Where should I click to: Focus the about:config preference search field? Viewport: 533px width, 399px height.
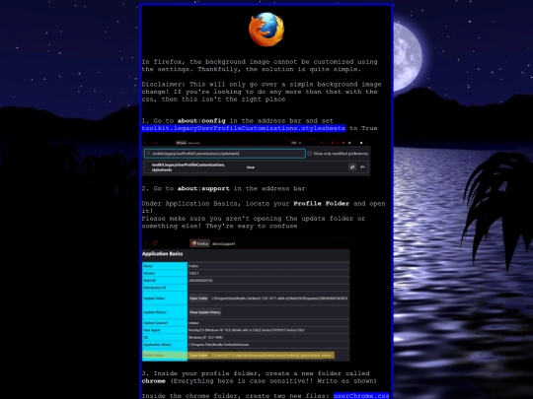[x=225, y=154]
